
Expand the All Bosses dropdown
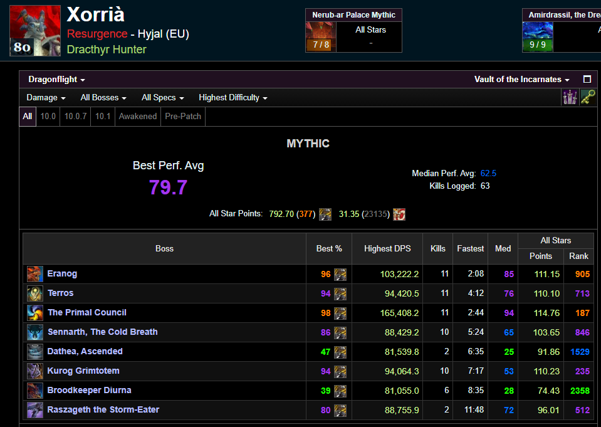pyautogui.click(x=103, y=98)
